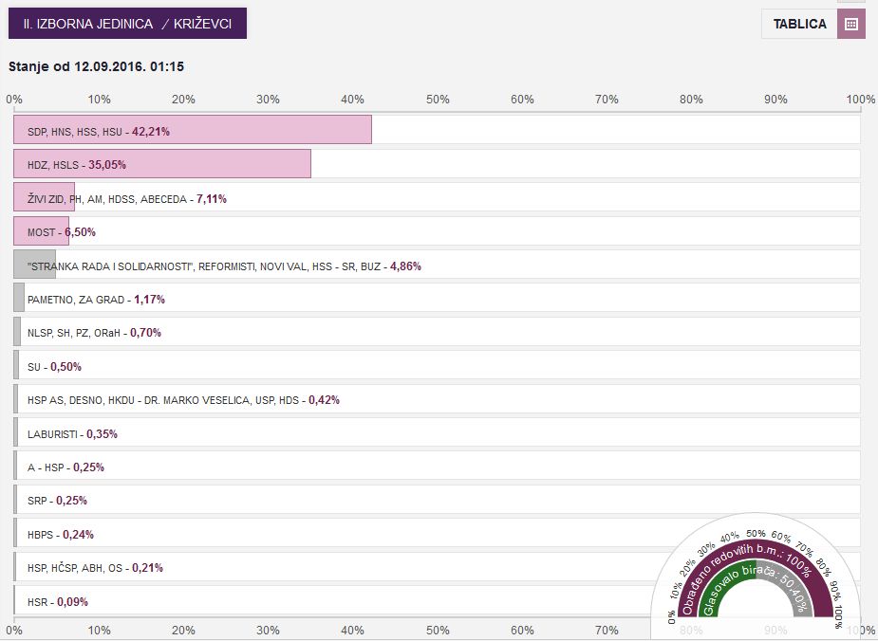Click the table grid icon beside TABLICA

[850, 24]
